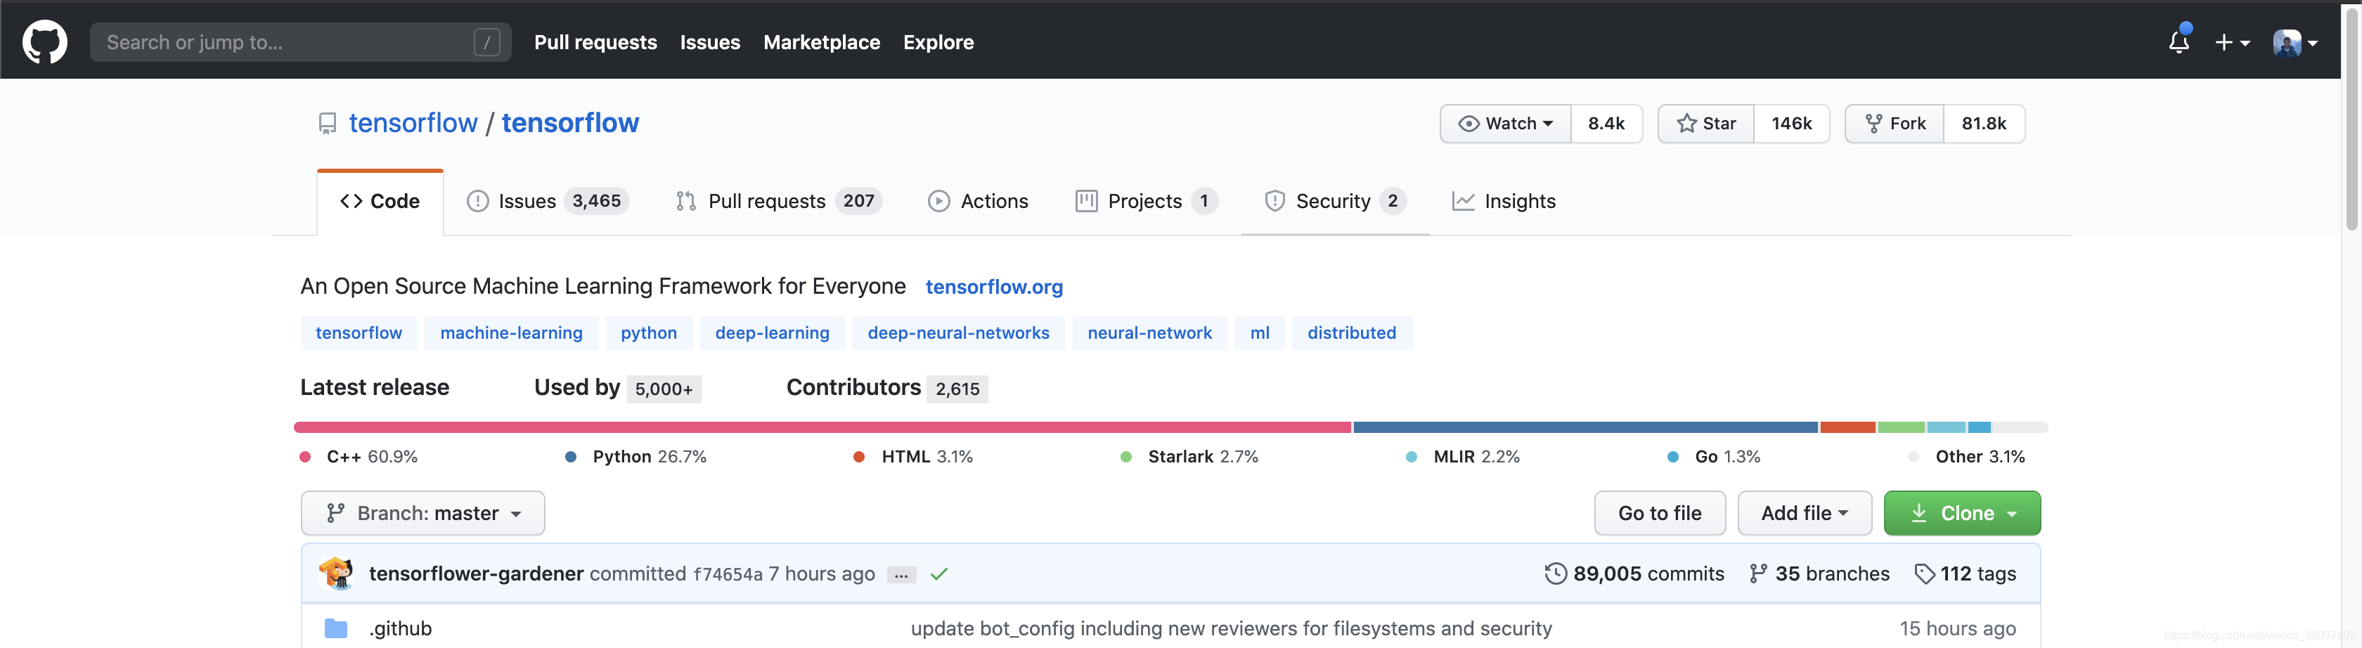The height and width of the screenshot is (648, 2362).
Task: Click the .github folder icon
Action: (337, 629)
